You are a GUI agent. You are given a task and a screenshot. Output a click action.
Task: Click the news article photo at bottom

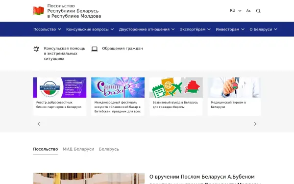(x=89, y=179)
